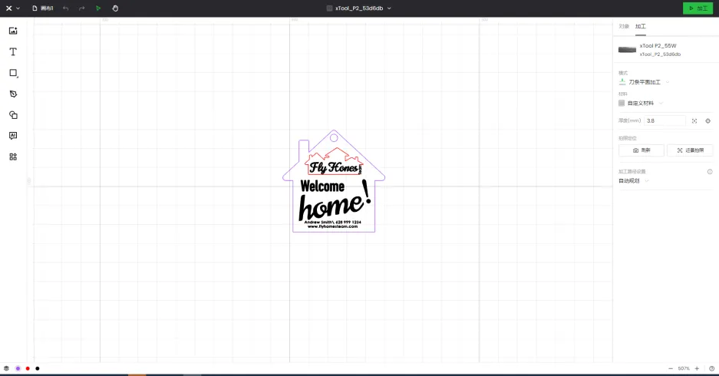This screenshot has height=376, width=719.
Task: Click the crosshair focus positioning icon
Action: pyautogui.click(x=708, y=121)
